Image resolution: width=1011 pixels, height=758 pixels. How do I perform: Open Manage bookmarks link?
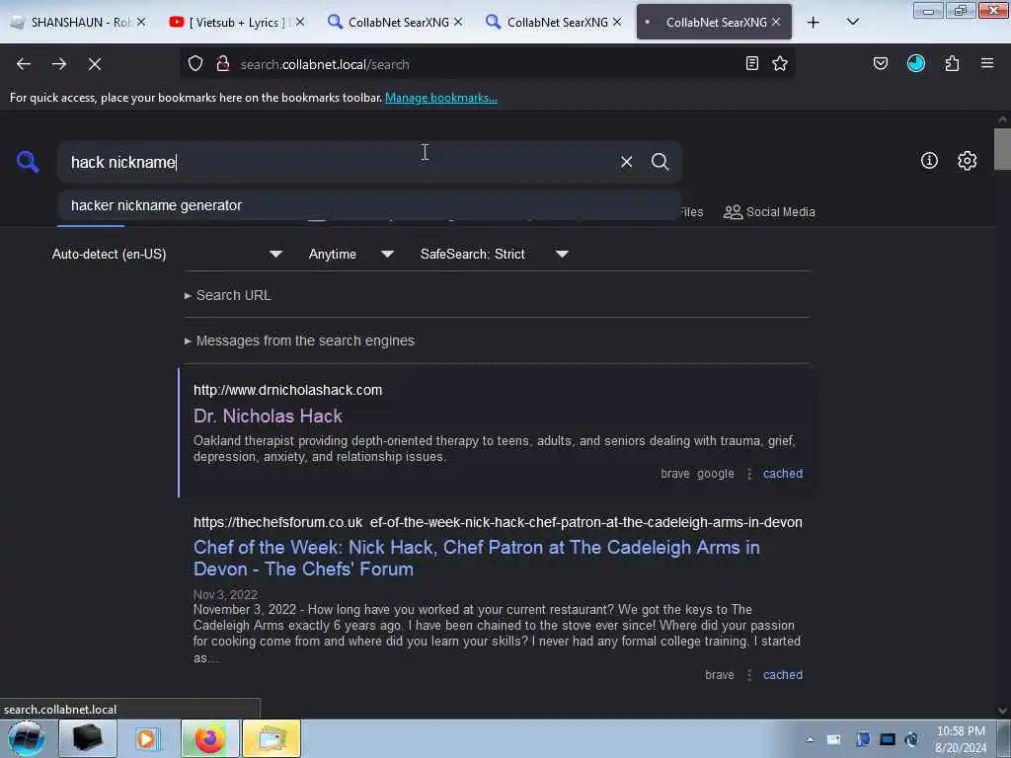click(441, 98)
